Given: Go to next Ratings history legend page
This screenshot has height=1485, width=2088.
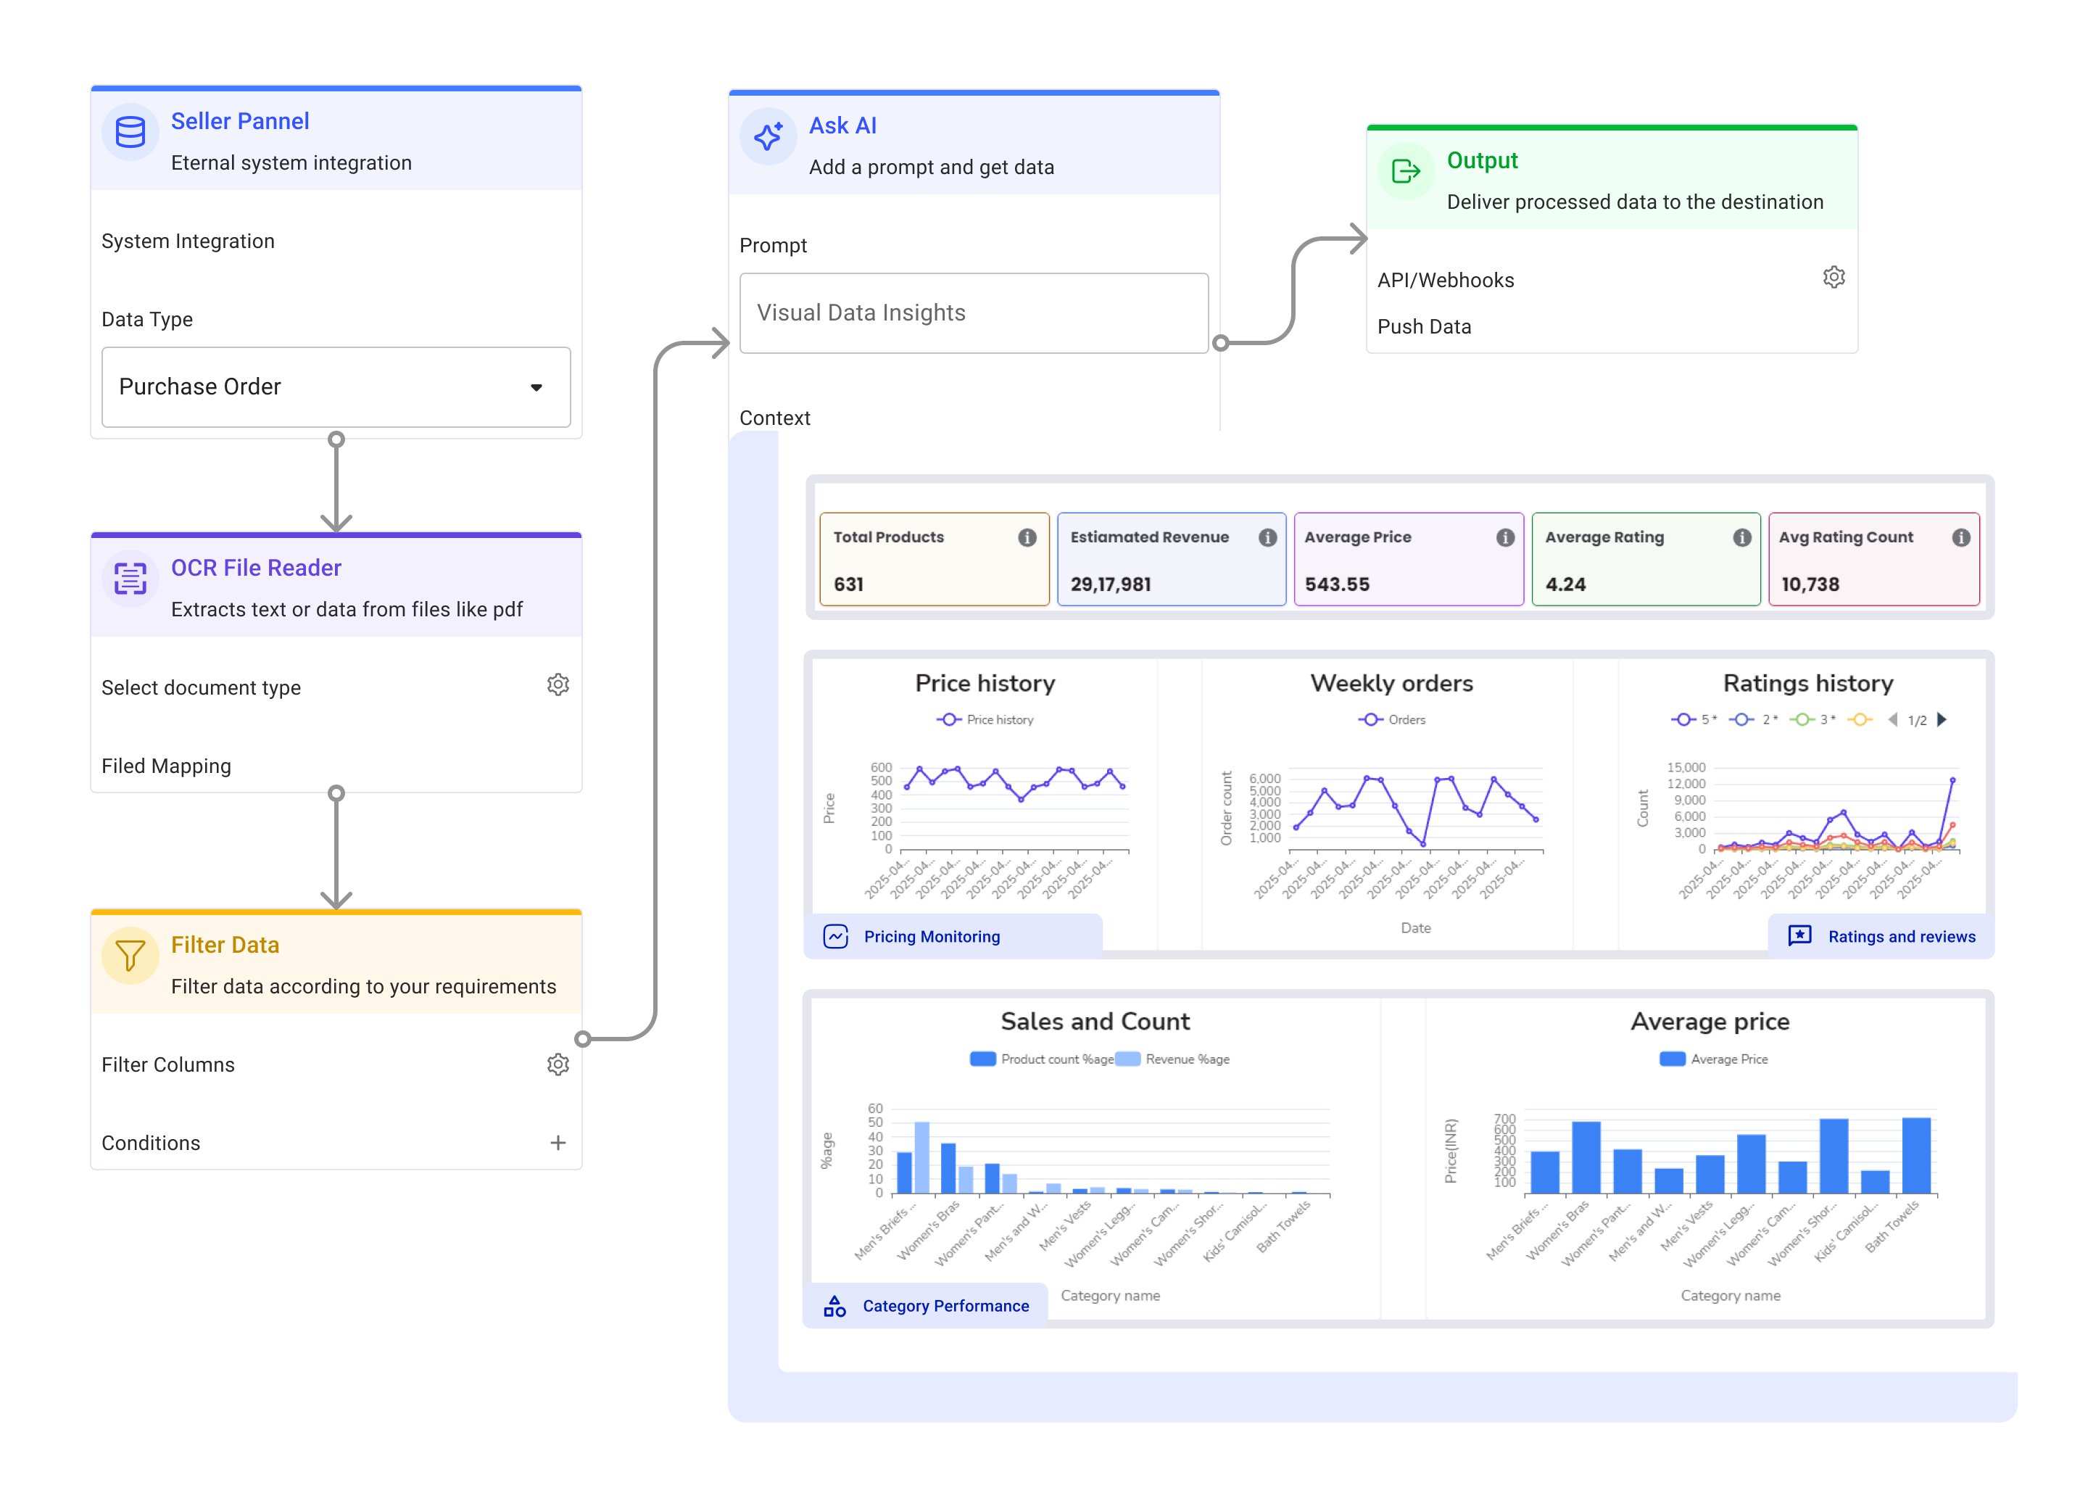Looking at the screenshot, I should (1942, 719).
